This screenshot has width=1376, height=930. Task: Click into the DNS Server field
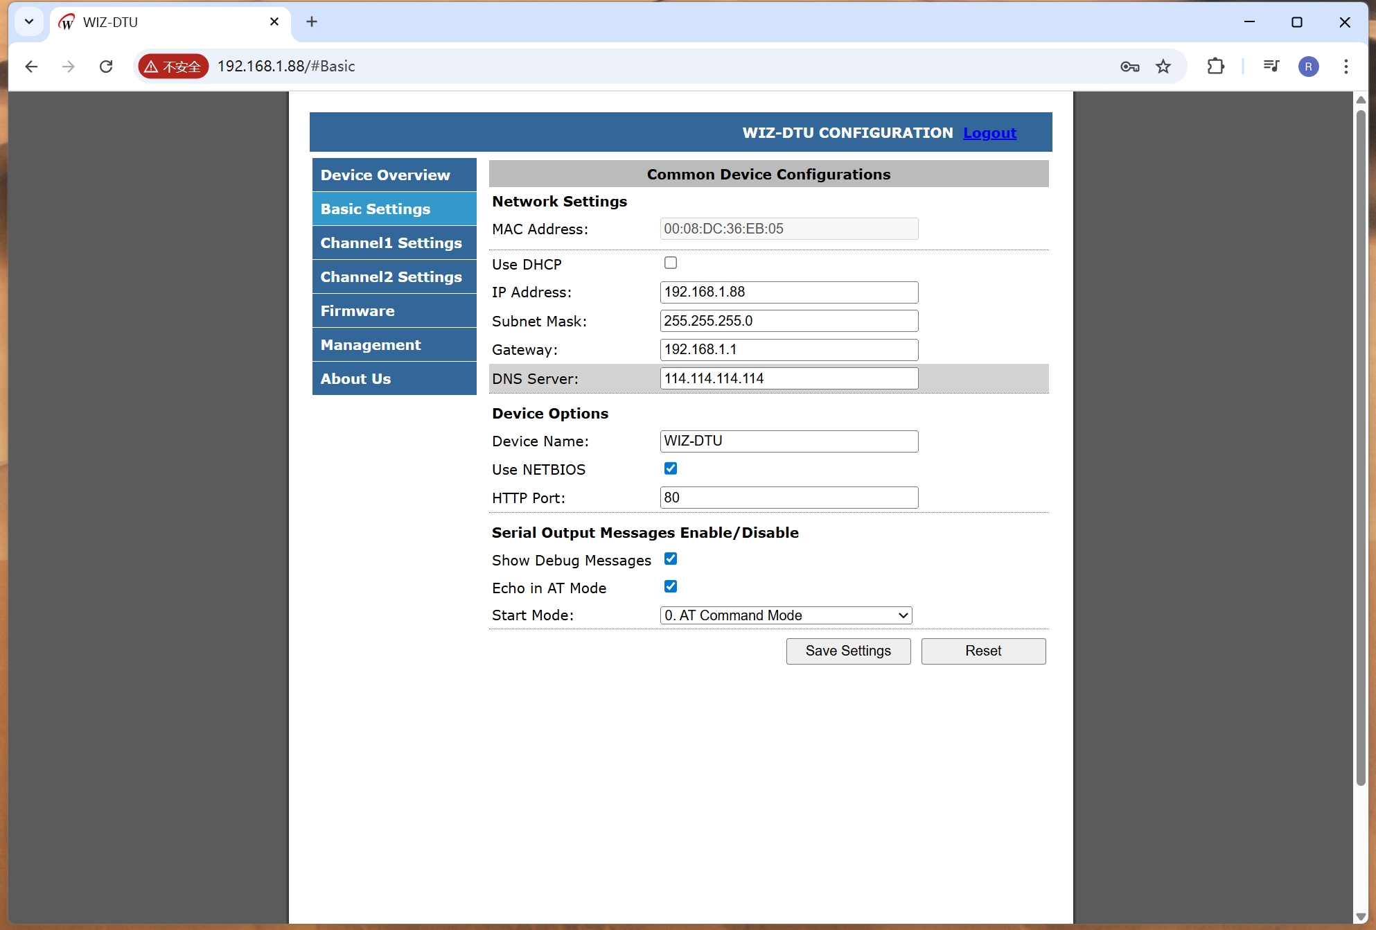tap(788, 378)
